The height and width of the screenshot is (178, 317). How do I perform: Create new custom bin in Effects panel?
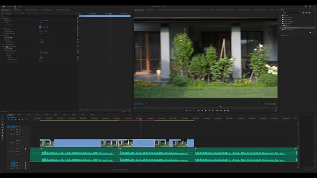click(311, 33)
